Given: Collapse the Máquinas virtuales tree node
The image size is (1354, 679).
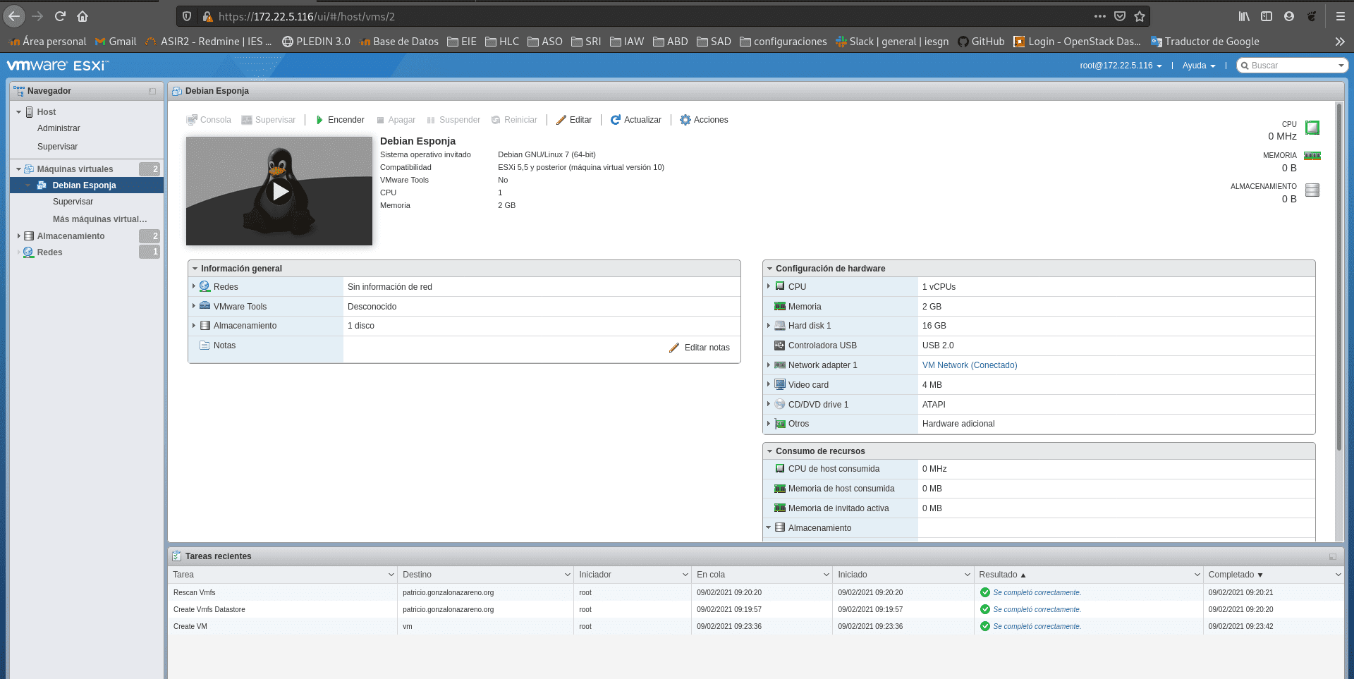Looking at the screenshot, I should pos(18,169).
